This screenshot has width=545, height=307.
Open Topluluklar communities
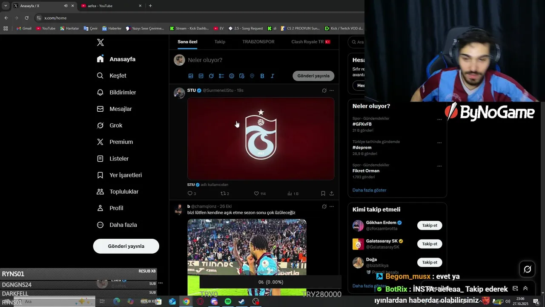tap(118, 192)
